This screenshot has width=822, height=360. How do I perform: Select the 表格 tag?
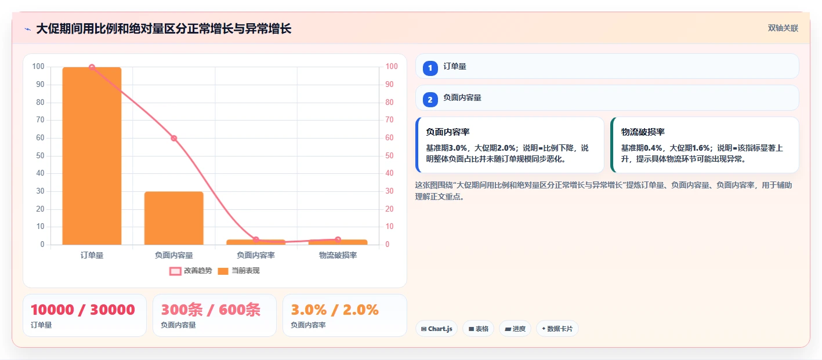tap(478, 329)
